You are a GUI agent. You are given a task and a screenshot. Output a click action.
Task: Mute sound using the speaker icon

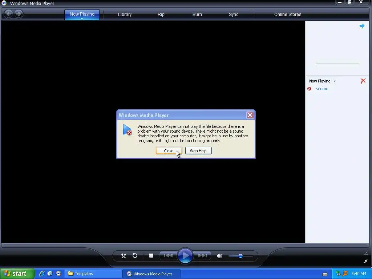pyautogui.click(x=220, y=256)
